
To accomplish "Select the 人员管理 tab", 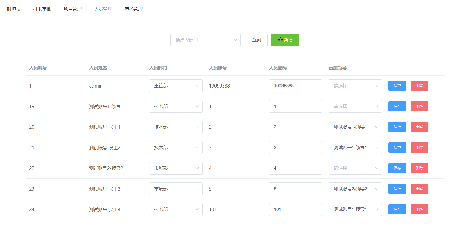I will [103, 9].
